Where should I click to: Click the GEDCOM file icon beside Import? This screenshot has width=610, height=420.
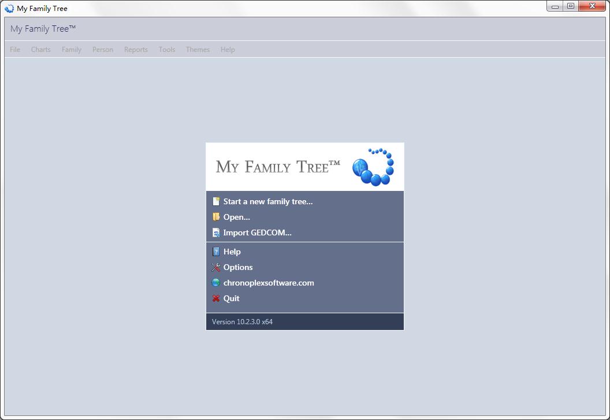(x=216, y=232)
